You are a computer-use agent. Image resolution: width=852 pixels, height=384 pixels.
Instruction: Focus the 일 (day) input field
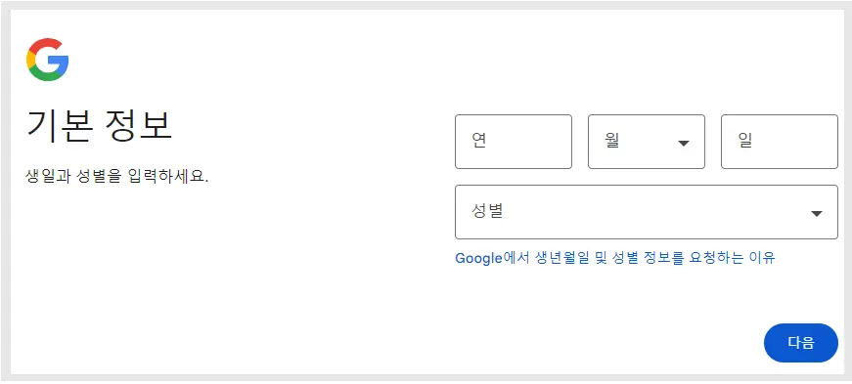point(780,142)
